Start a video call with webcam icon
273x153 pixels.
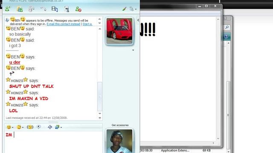31,9
